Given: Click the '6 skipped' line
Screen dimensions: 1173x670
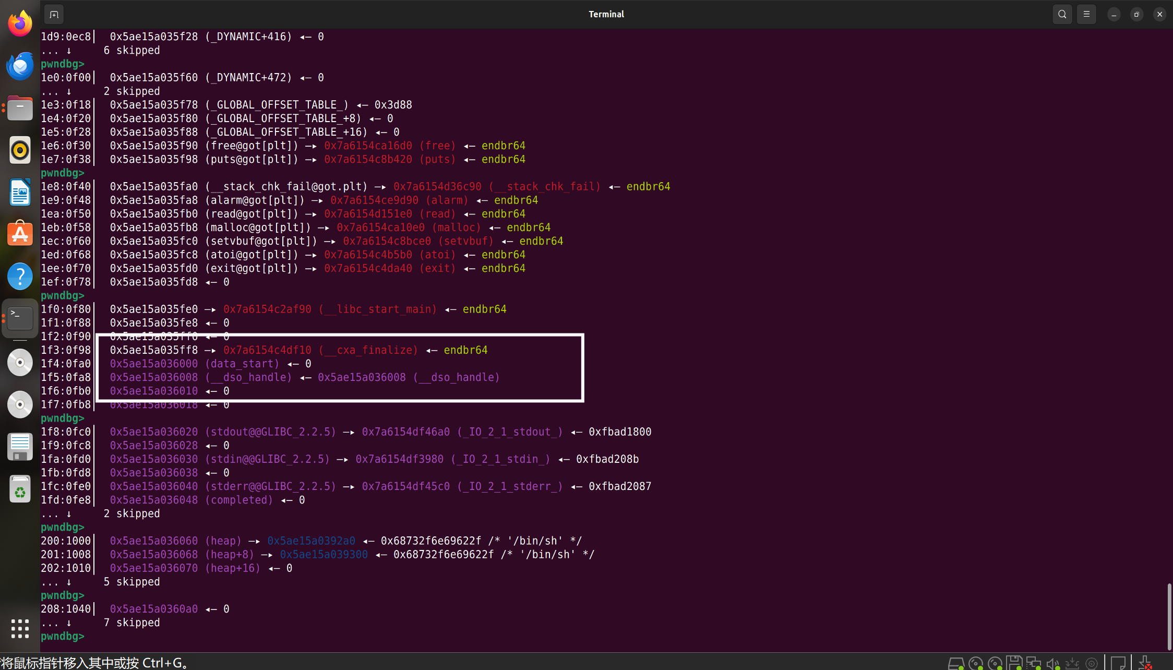Looking at the screenshot, I should [x=131, y=50].
